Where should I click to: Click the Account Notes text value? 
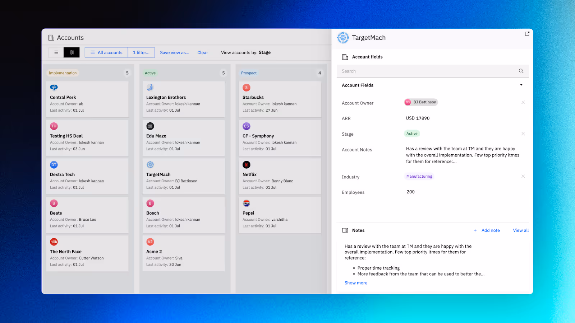click(x=463, y=155)
